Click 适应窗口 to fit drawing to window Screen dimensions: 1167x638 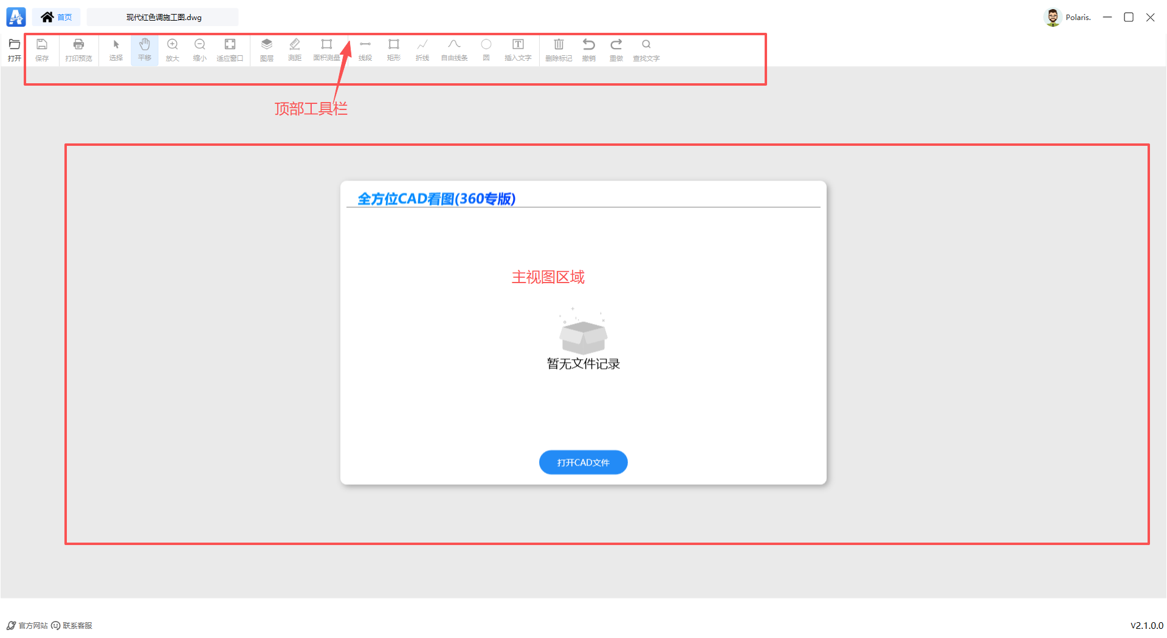(x=230, y=50)
